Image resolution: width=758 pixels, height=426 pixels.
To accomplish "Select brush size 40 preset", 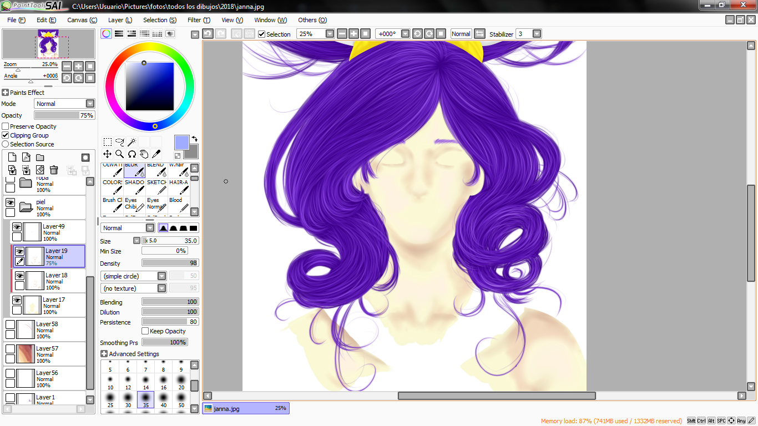I will point(163,399).
